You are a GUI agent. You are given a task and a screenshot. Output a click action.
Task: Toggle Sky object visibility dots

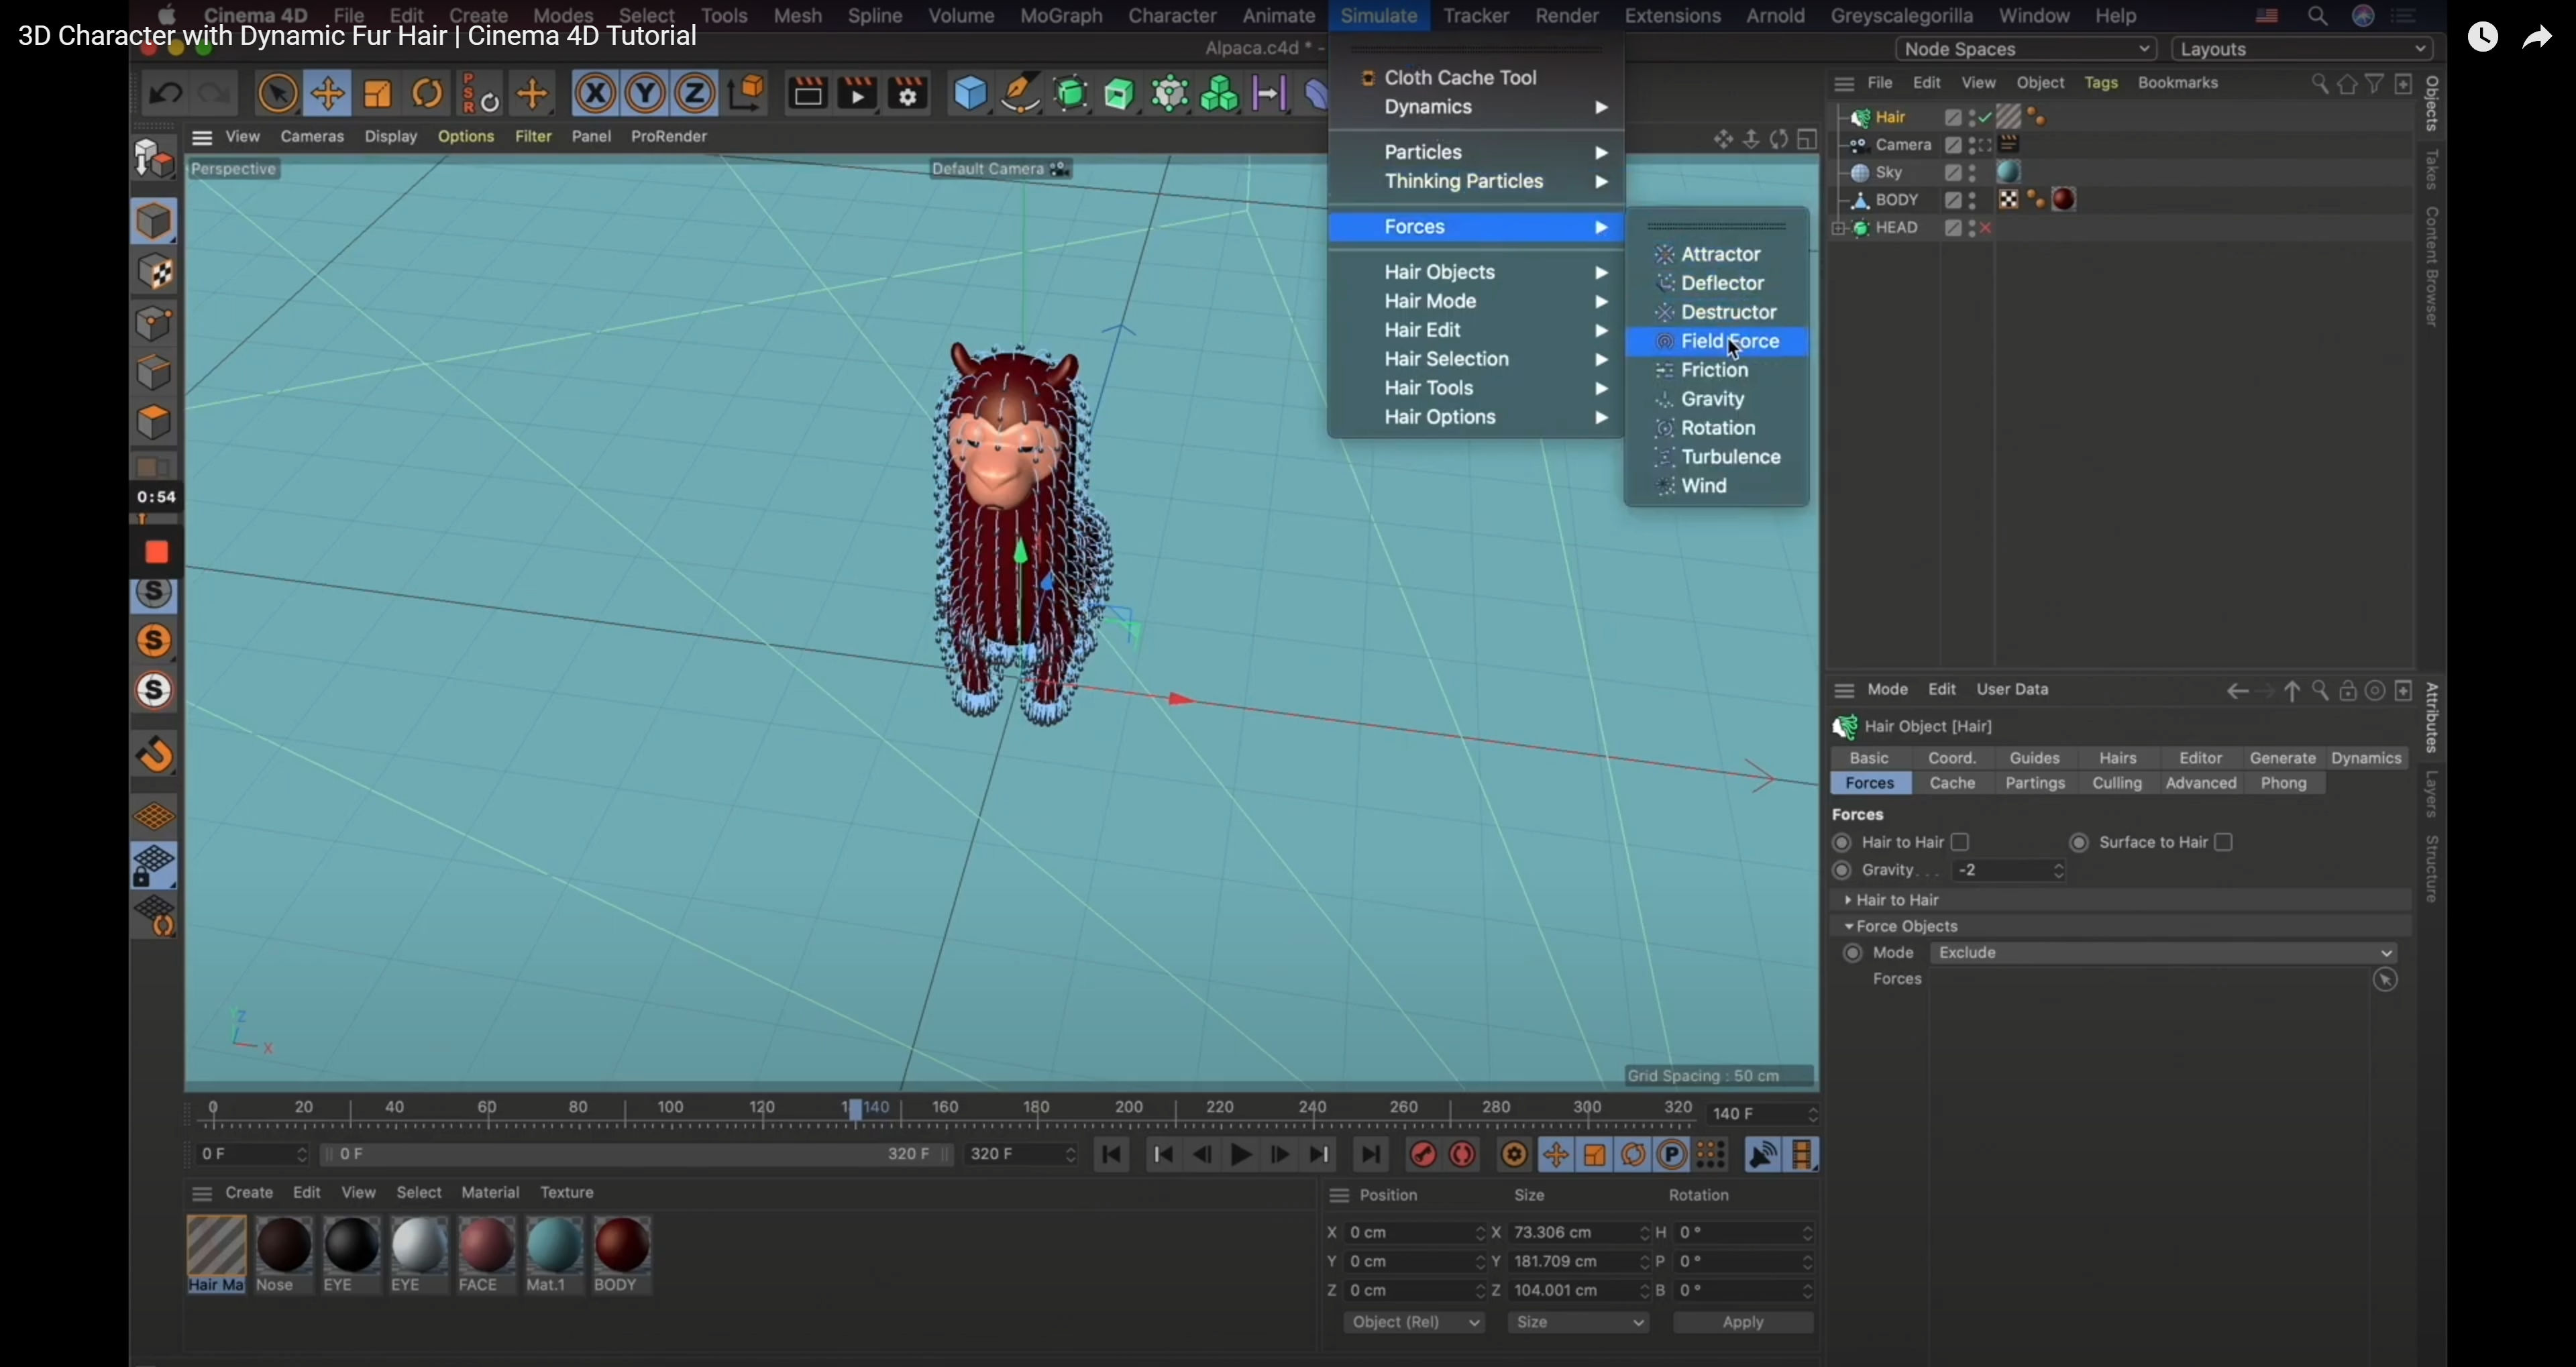click(x=1973, y=173)
